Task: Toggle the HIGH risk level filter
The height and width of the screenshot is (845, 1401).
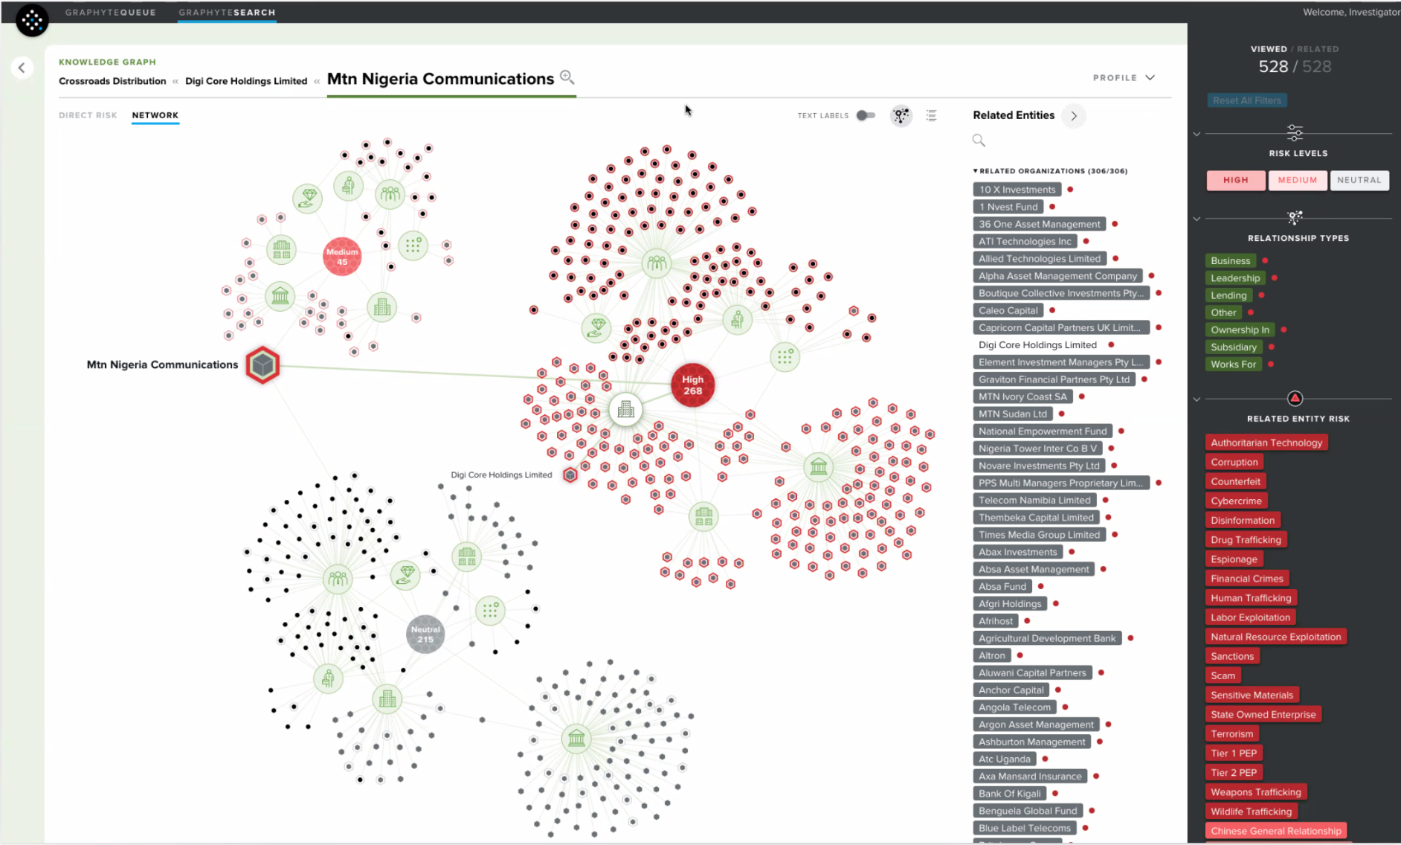Action: point(1235,180)
